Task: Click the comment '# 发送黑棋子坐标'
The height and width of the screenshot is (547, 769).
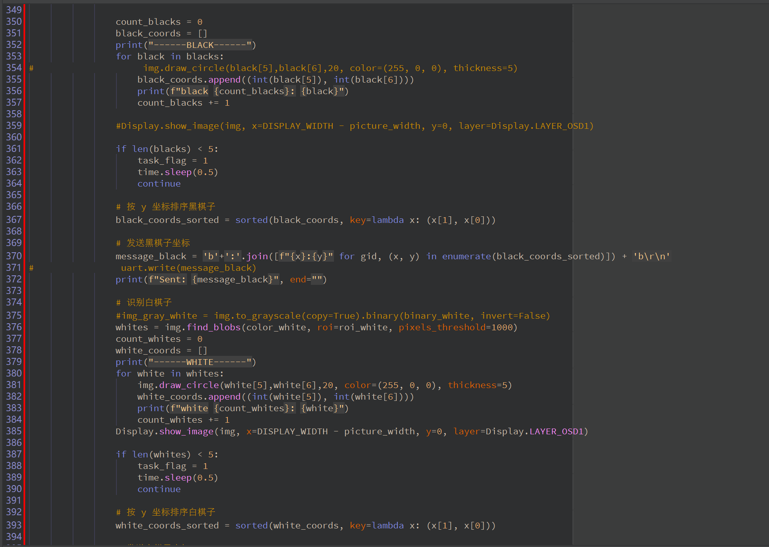Action: tap(153, 243)
